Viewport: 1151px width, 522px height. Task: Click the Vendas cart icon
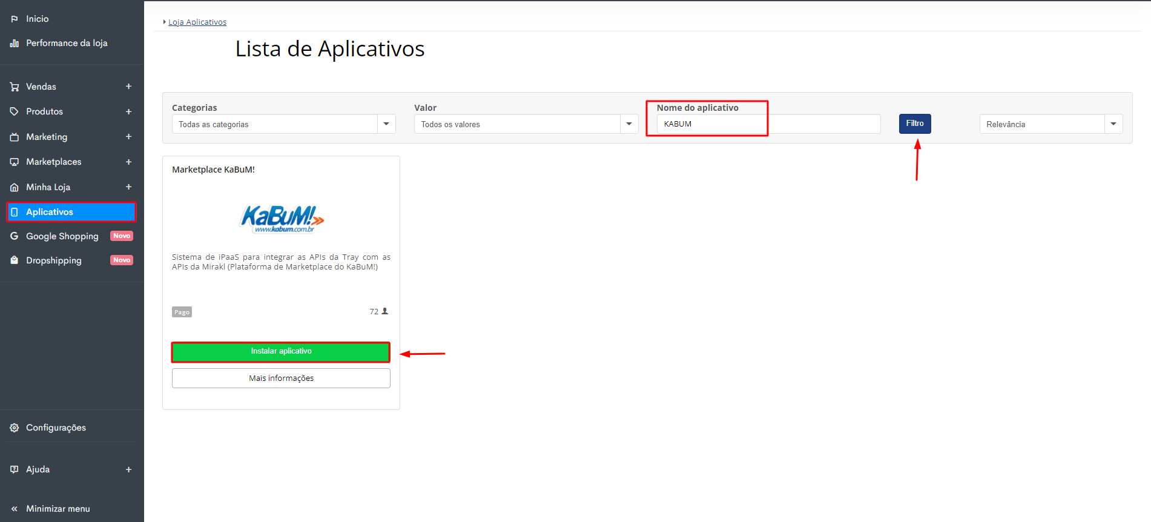15,87
